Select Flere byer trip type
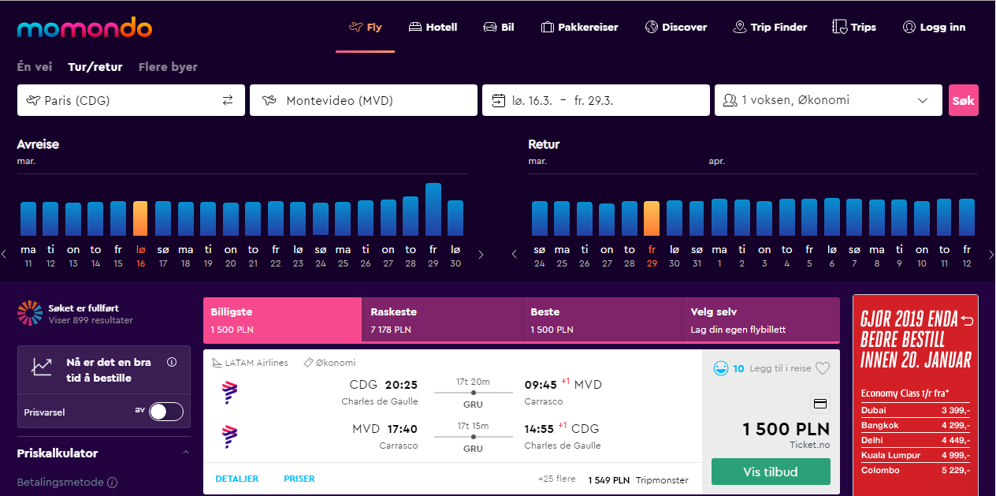Image resolution: width=996 pixels, height=496 pixels. [x=168, y=67]
